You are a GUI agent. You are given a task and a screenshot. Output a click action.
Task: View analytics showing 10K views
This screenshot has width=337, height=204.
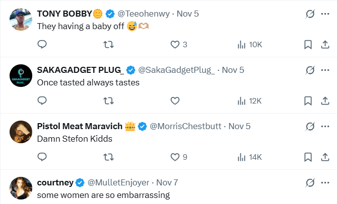coord(249,45)
